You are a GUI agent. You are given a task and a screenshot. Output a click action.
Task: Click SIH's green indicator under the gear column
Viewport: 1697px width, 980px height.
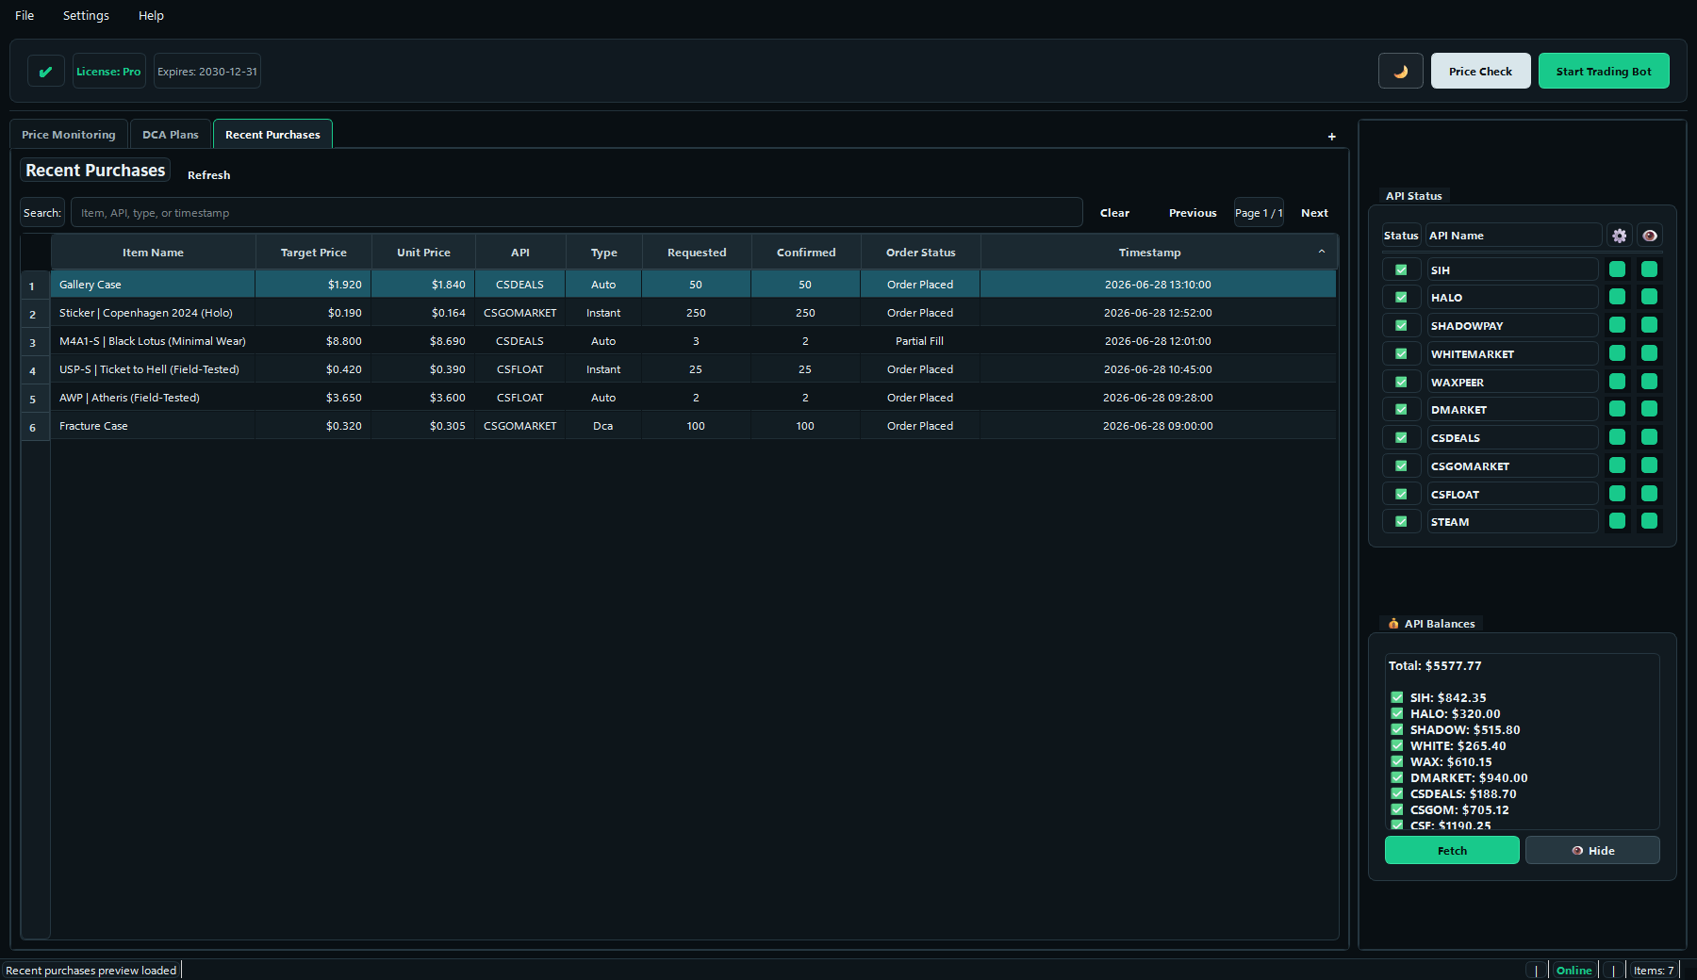coord(1618,269)
